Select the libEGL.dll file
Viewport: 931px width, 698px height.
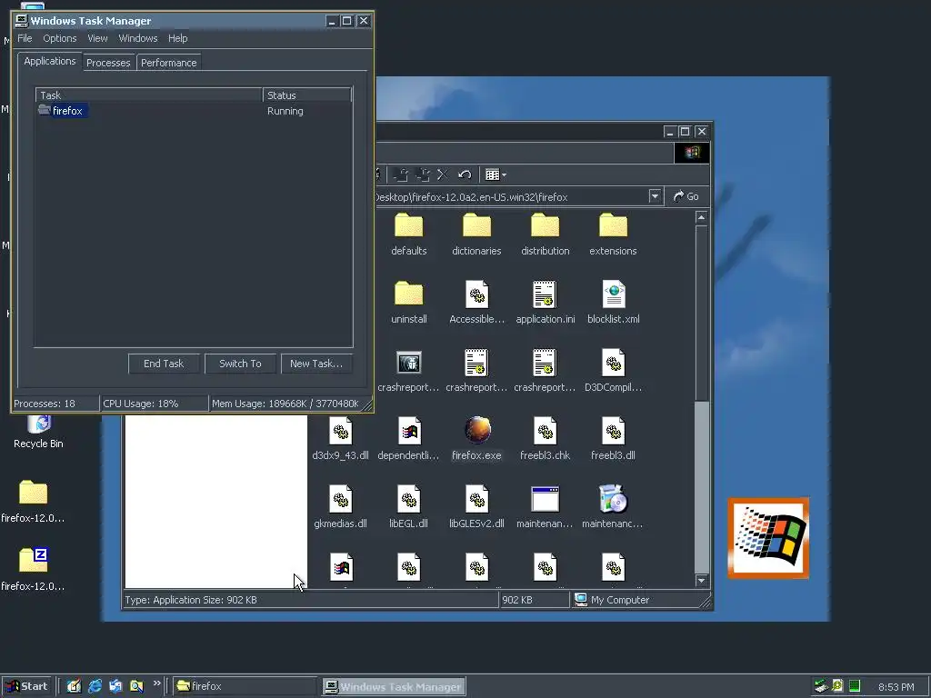click(x=408, y=507)
